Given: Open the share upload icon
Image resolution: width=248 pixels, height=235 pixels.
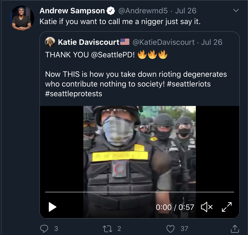Looking at the screenshot, I should click(x=235, y=229).
